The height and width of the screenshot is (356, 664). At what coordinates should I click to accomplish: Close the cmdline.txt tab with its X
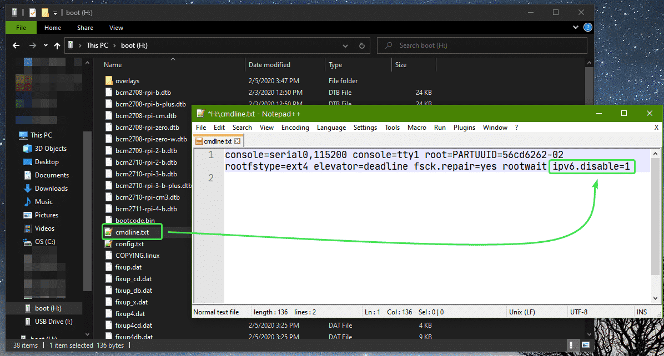237,141
